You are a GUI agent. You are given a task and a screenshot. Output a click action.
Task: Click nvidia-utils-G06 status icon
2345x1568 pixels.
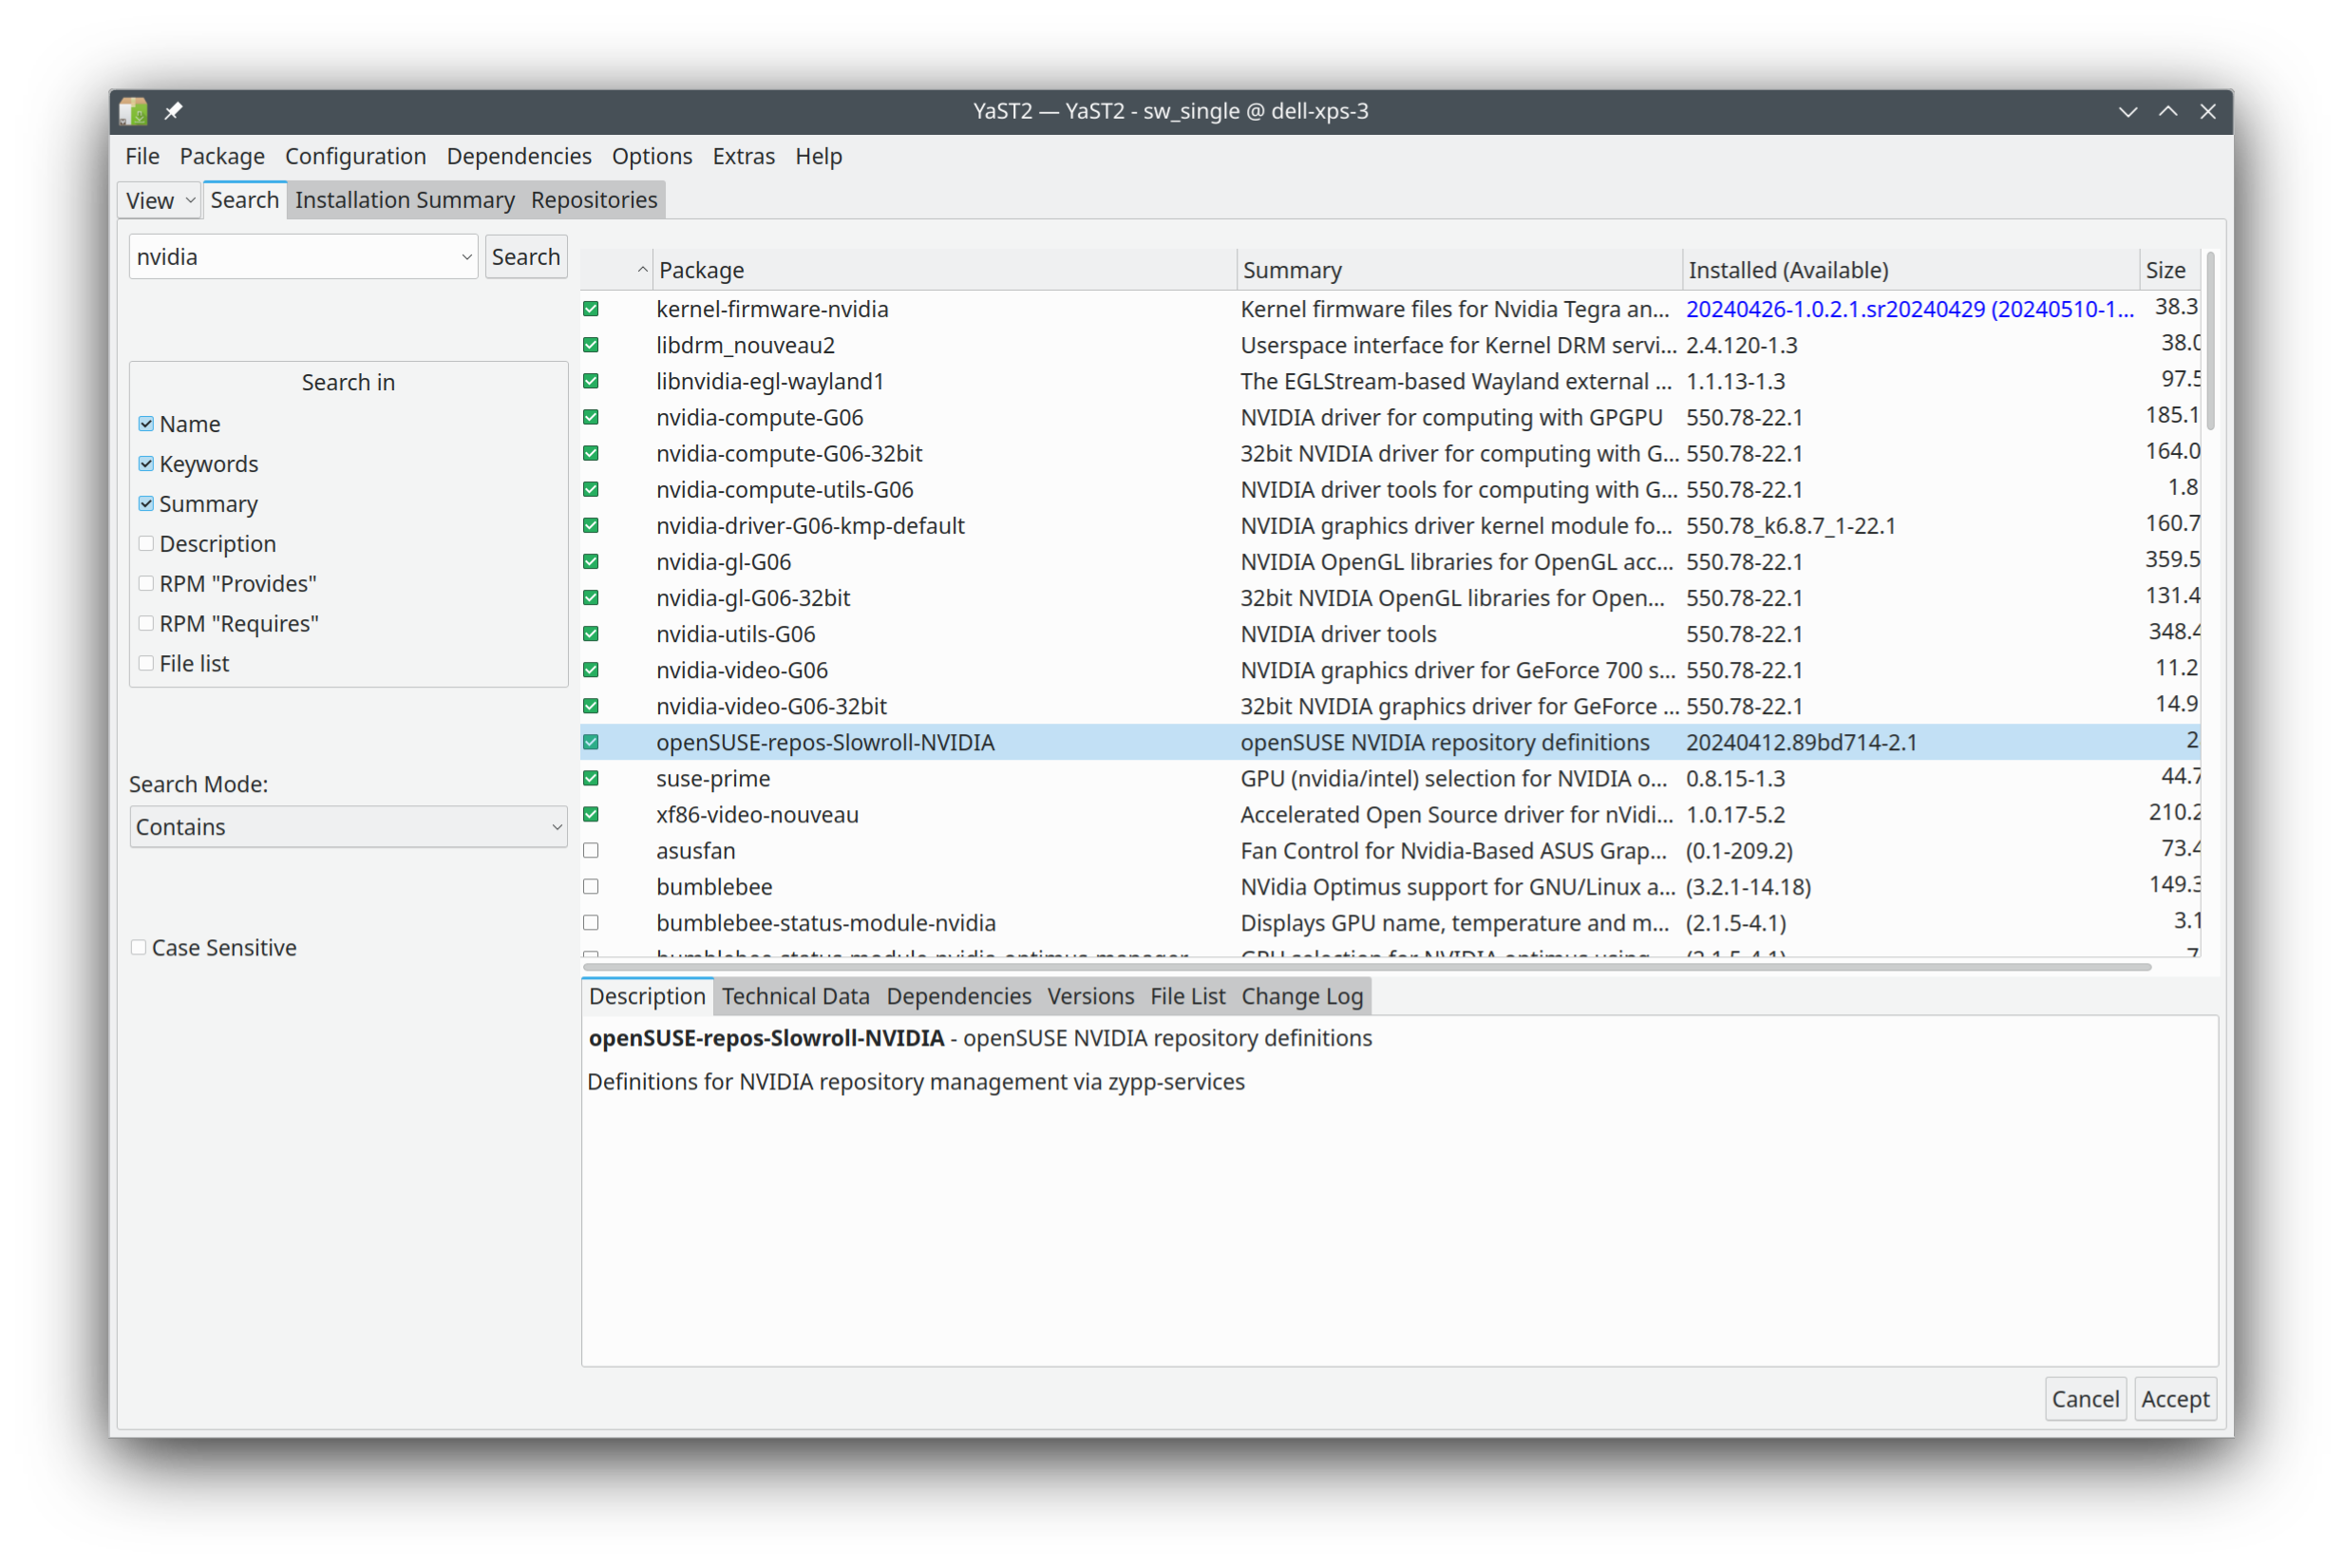(x=591, y=633)
